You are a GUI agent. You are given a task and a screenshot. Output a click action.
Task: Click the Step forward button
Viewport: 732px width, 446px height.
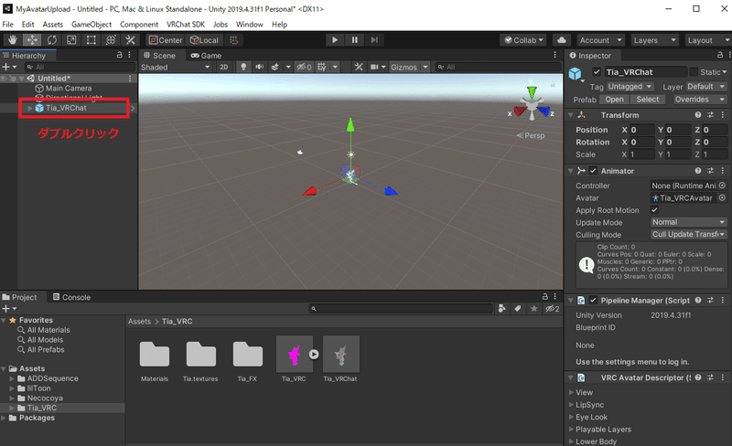[374, 40]
